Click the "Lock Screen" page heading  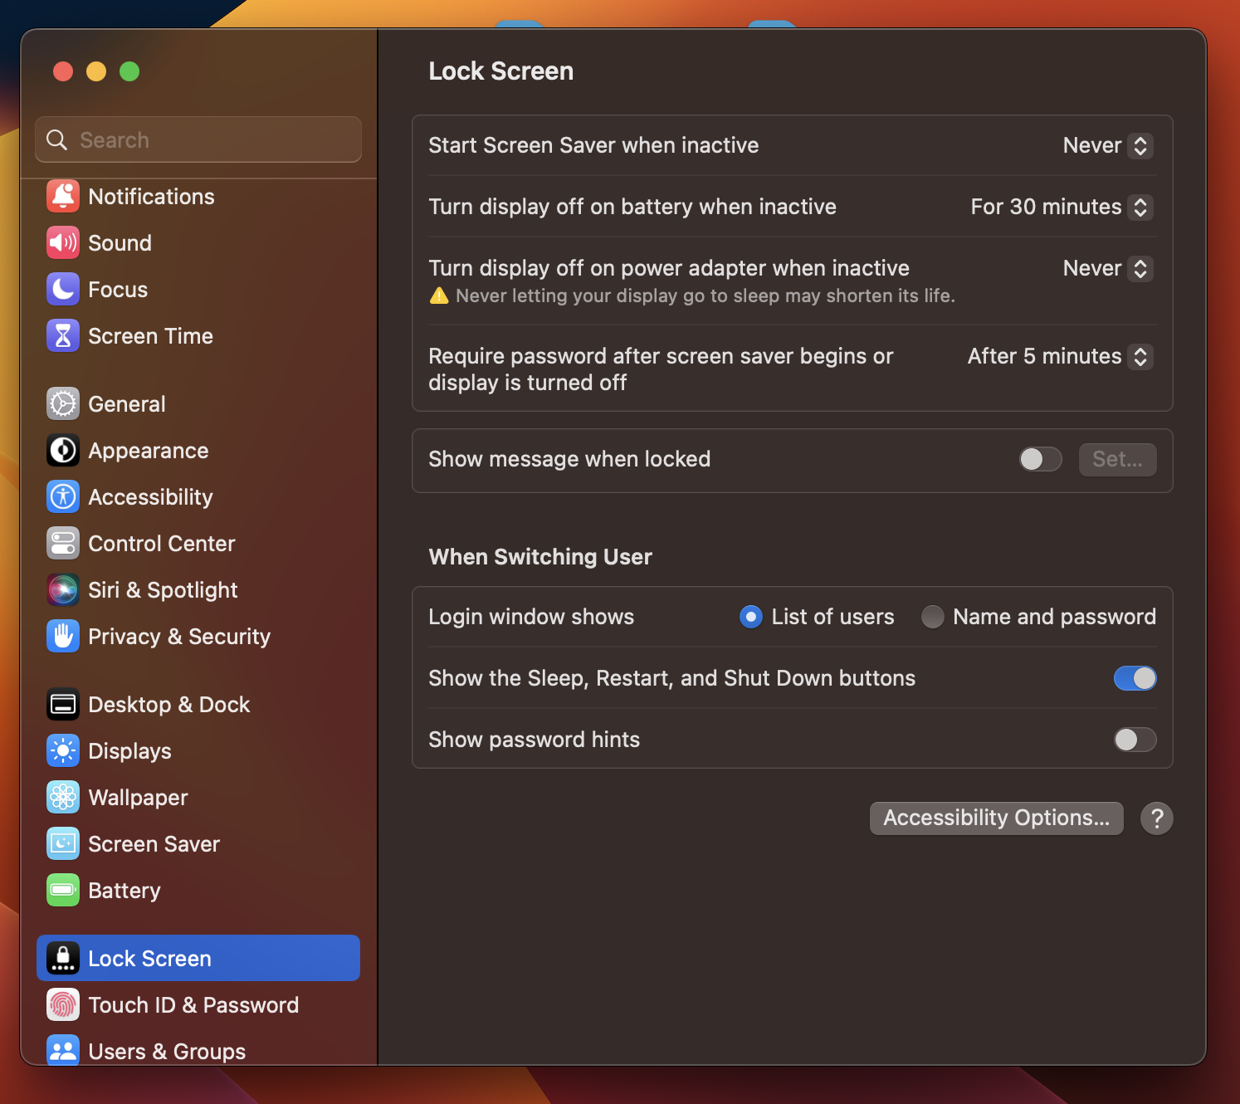tap(501, 71)
